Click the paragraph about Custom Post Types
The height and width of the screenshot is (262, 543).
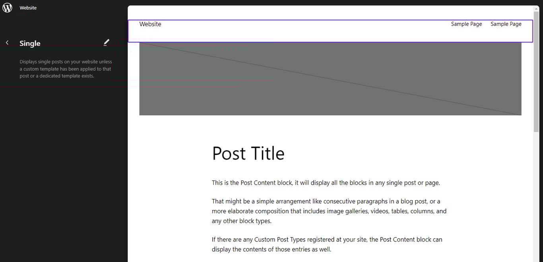[327, 244]
